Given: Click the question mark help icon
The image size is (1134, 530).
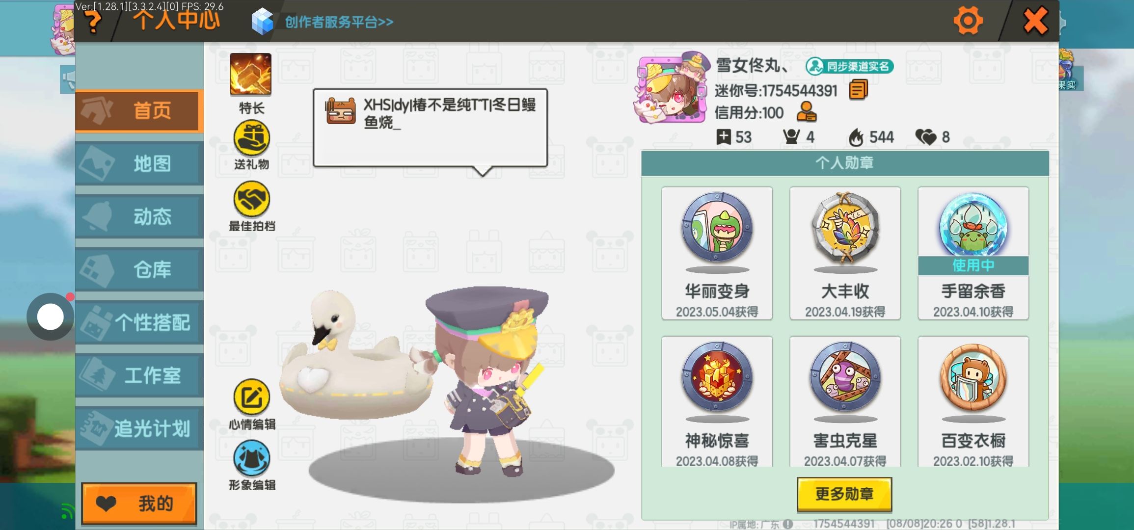Looking at the screenshot, I should pyautogui.click(x=92, y=22).
